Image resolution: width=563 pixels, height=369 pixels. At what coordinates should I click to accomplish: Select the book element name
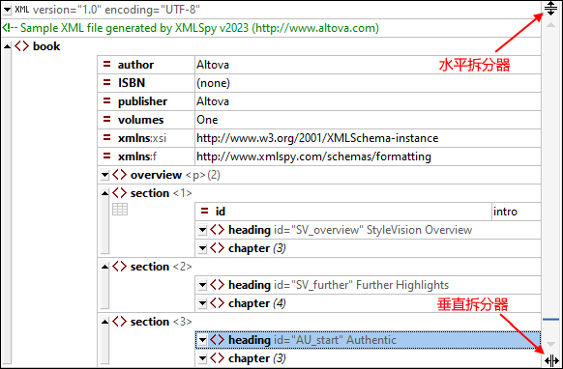[46, 46]
